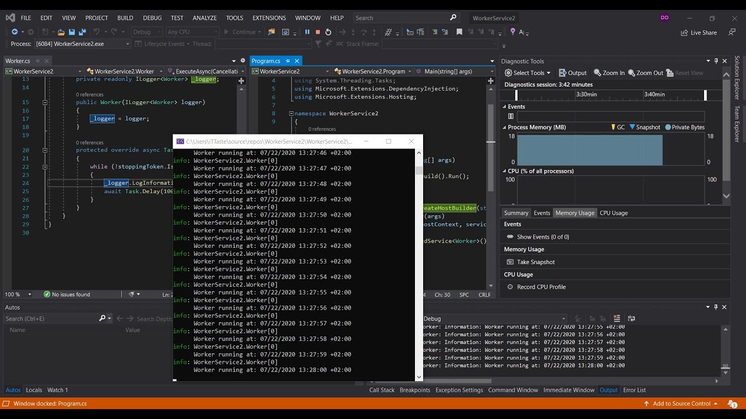Click the Take Snapshot camera icon

point(510,262)
